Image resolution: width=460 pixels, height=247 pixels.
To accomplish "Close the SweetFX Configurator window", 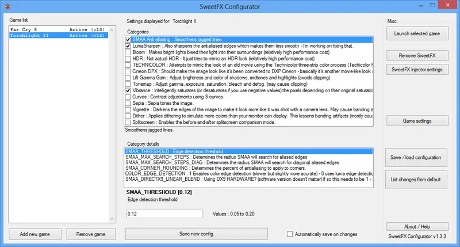I will point(448,5).
